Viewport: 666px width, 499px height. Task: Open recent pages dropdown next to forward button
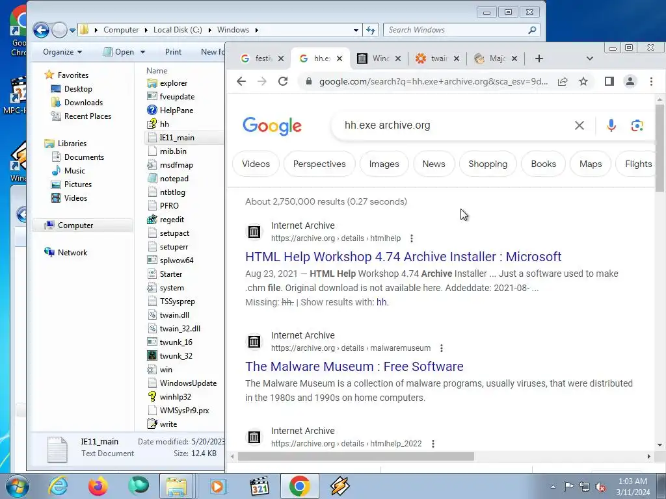point(73,30)
